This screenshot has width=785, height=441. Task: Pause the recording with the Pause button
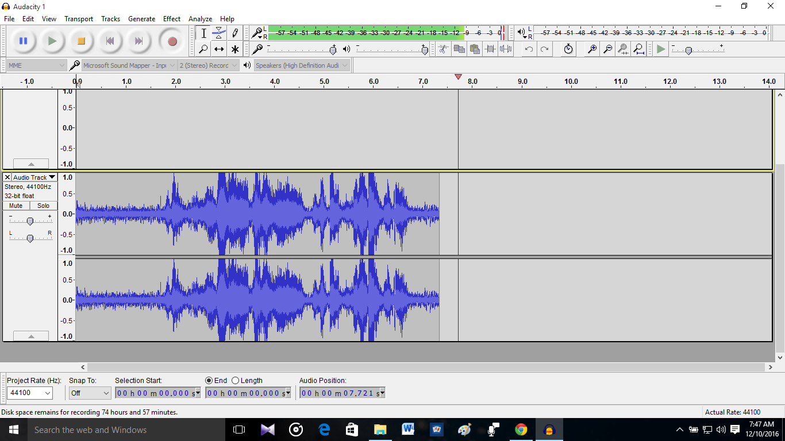[x=24, y=41]
